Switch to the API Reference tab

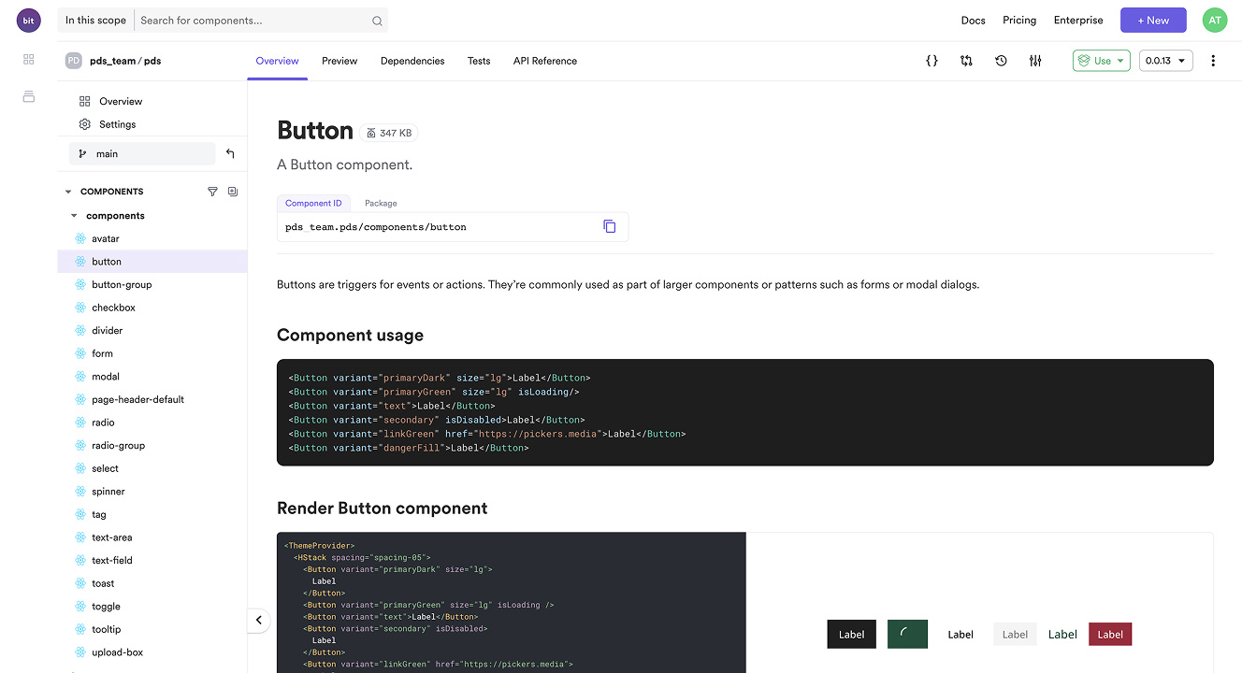545,61
